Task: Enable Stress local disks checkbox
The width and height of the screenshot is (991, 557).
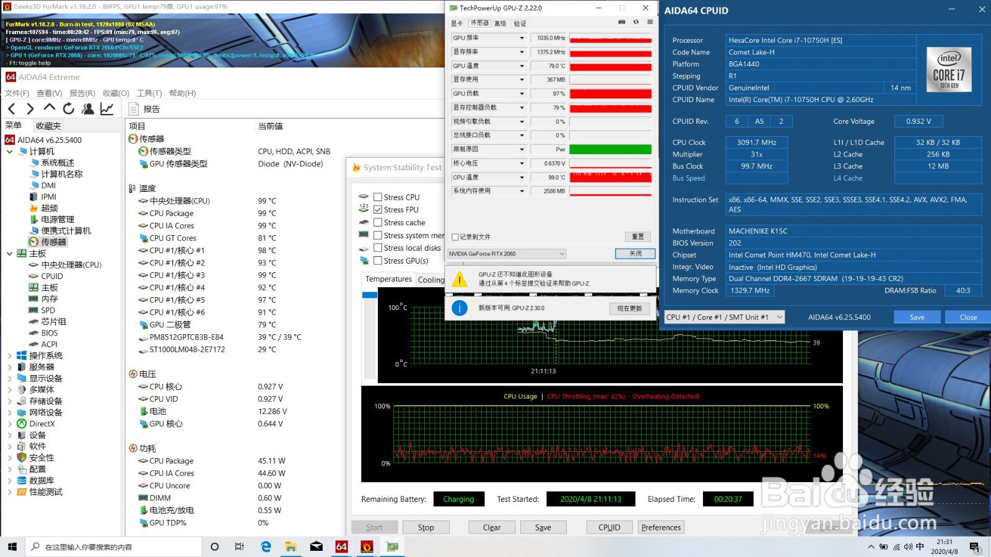Action: pos(378,248)
